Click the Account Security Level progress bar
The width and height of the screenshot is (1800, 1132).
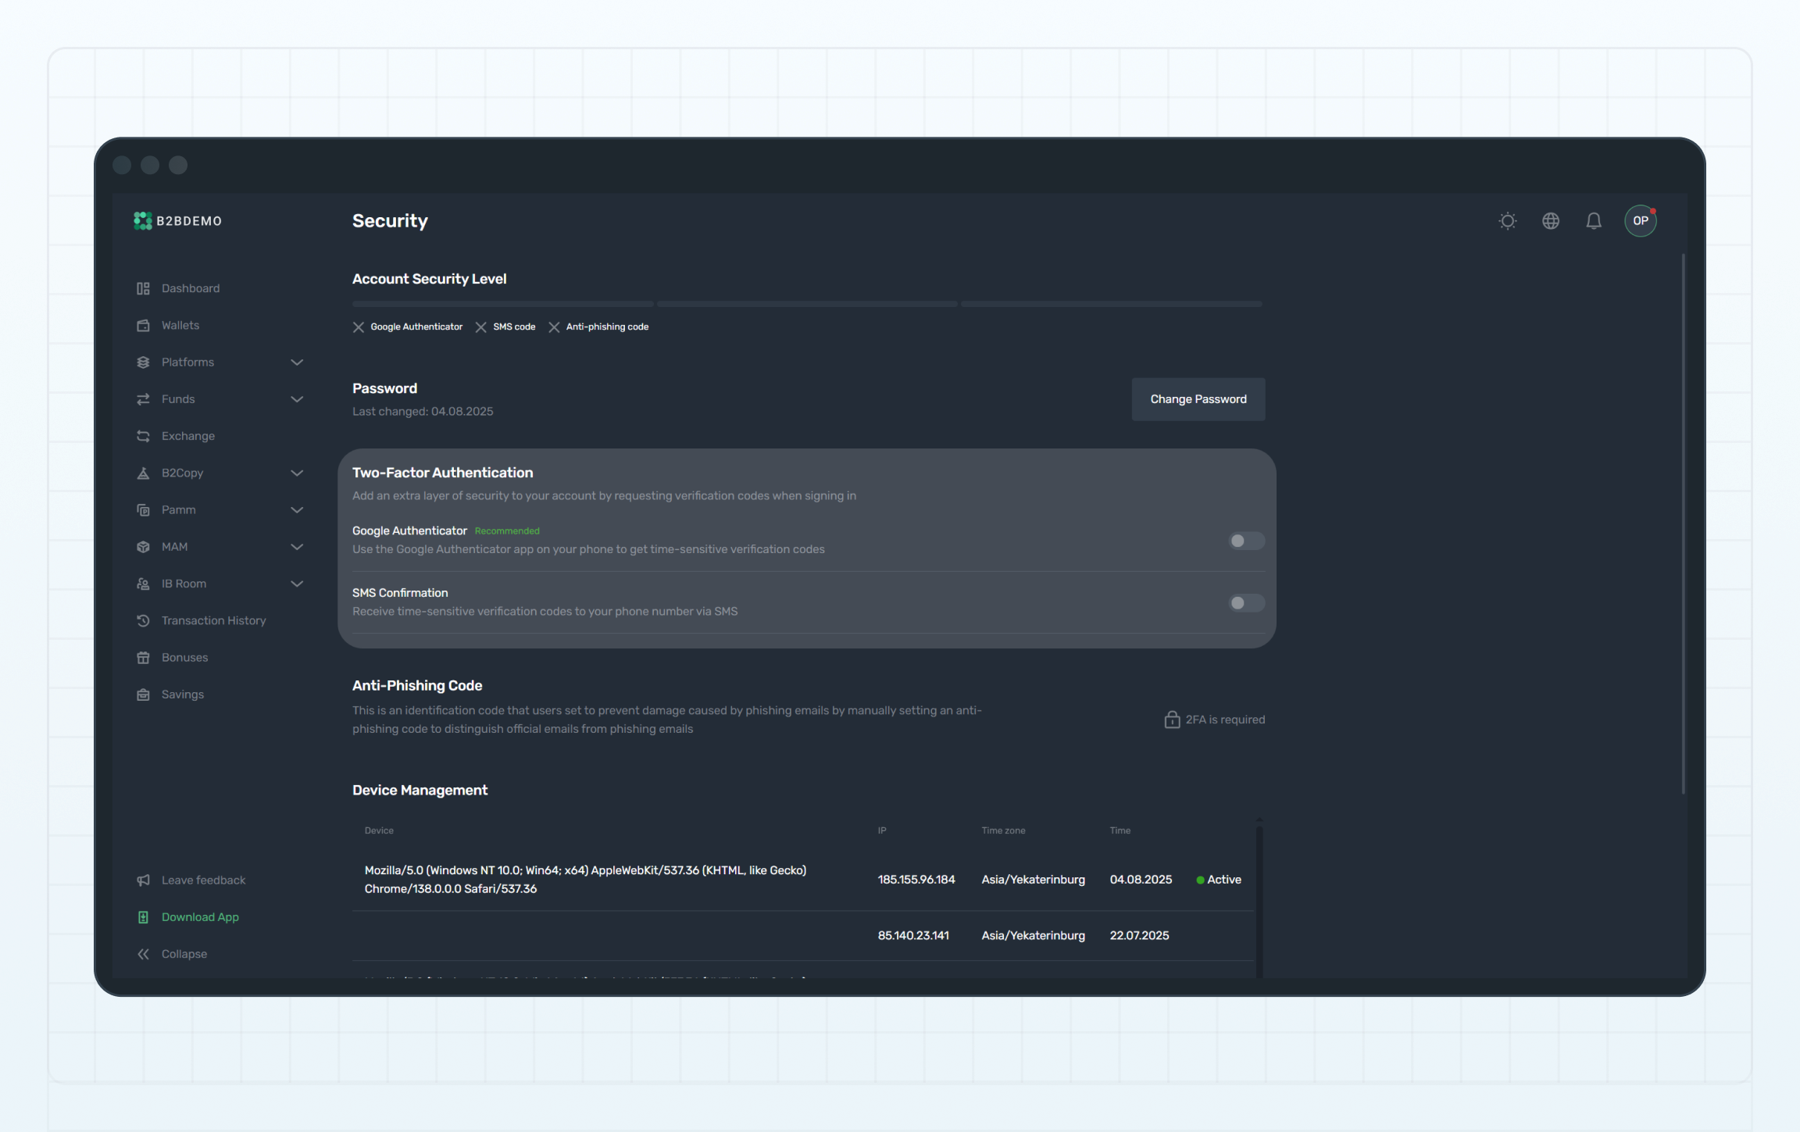(807, 304)
